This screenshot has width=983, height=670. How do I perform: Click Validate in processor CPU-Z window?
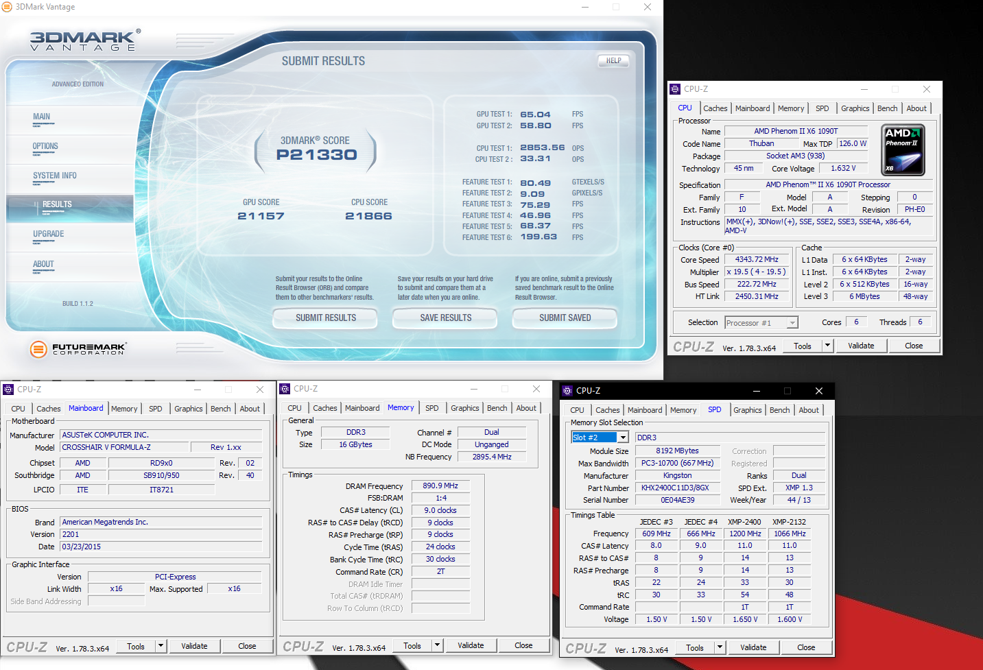861,346
